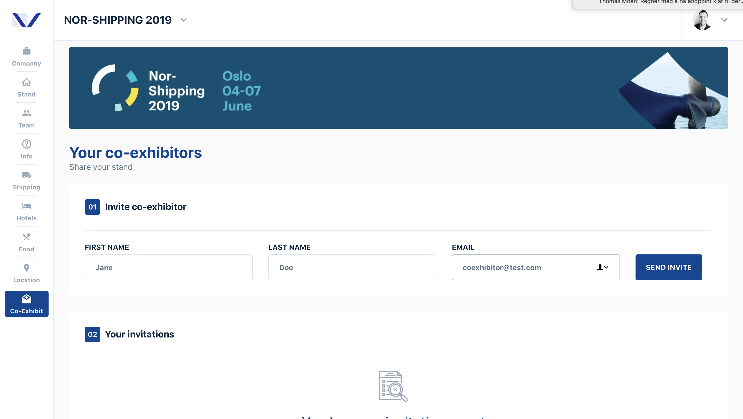Focus the Last Name input field
The image size is (743, 419).
click(352, 267)
